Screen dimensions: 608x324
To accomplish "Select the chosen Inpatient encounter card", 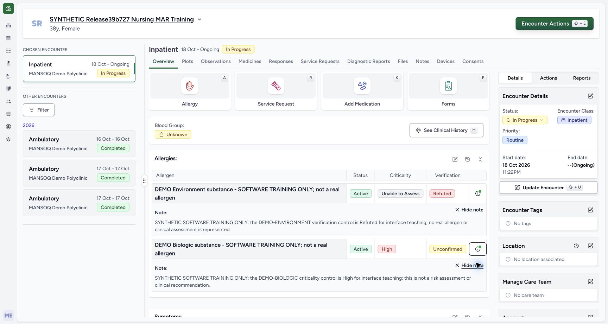I will (79, 69).
